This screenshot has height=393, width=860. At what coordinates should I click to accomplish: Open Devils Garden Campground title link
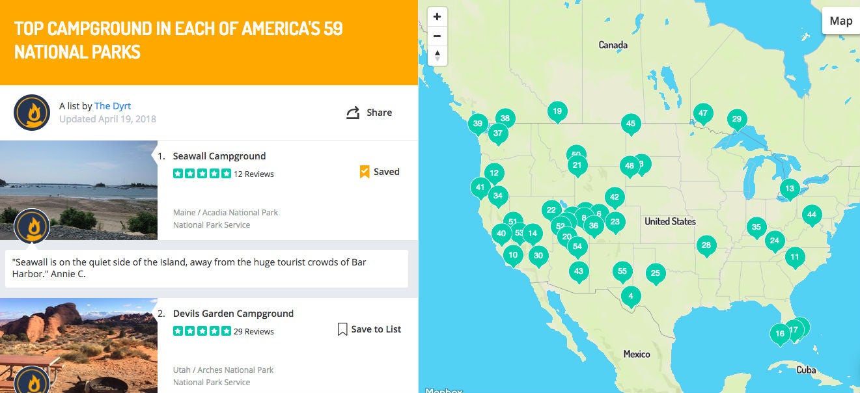233,314
